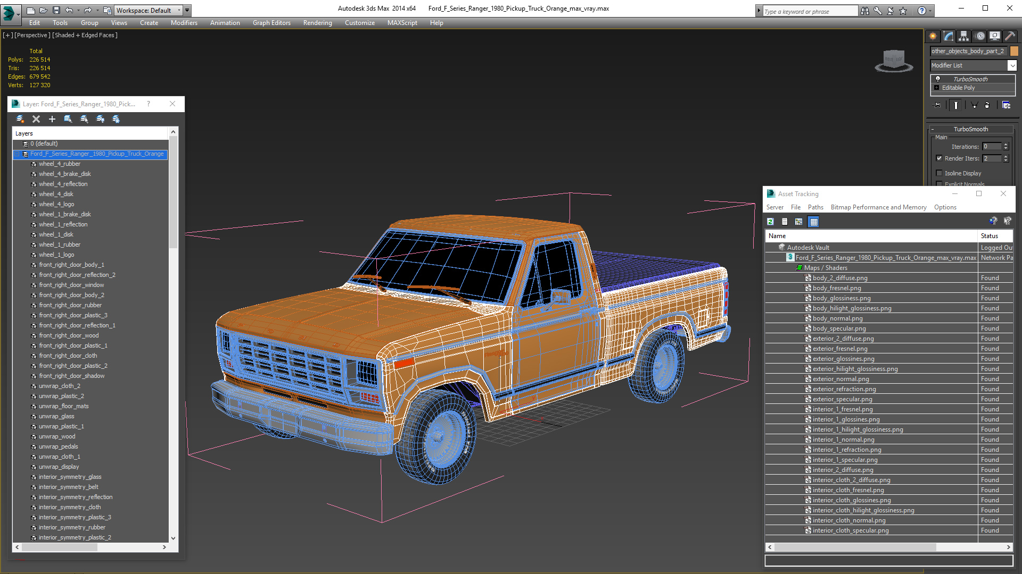Click Make Unique icon below modifier stack
The width and height of the screenshot is (1022, 574).
(974, 105)
